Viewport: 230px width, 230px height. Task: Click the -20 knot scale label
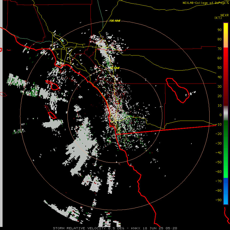(x=218, y=134)
